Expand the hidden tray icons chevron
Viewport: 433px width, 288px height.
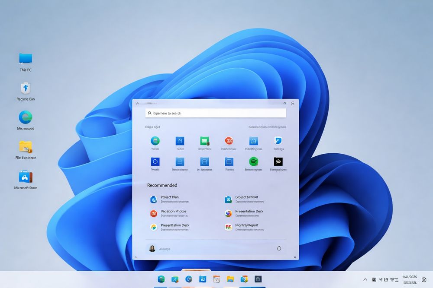point(365,279)
